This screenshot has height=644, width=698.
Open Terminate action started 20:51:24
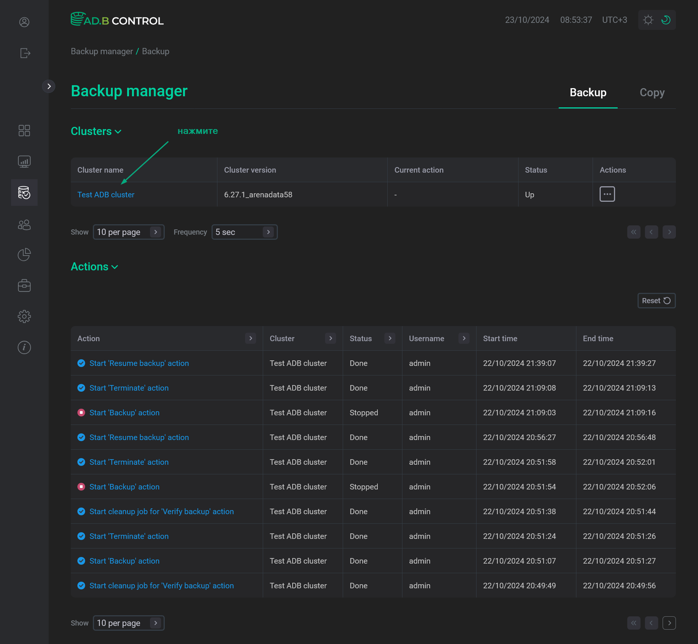pyautogui.click(x=129, y=536)
